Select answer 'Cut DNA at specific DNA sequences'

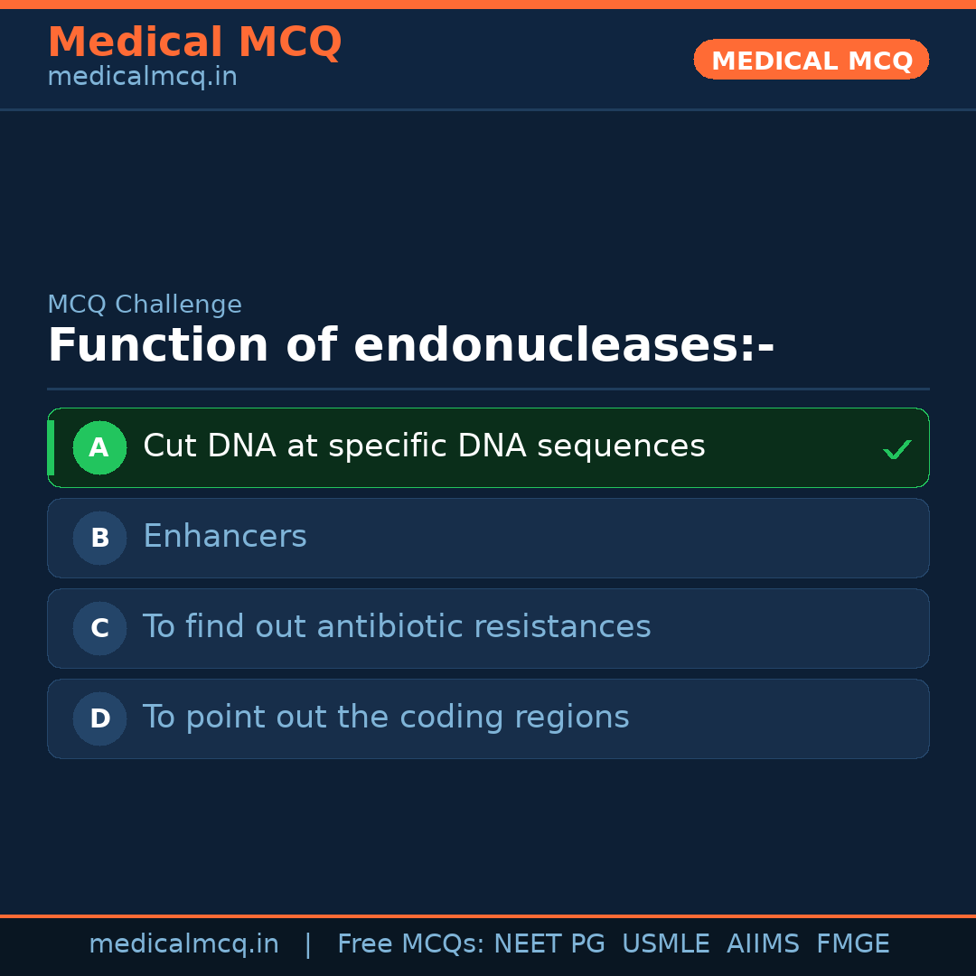pos(424,446)
